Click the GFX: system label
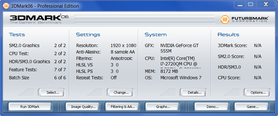 click(149, 45)
